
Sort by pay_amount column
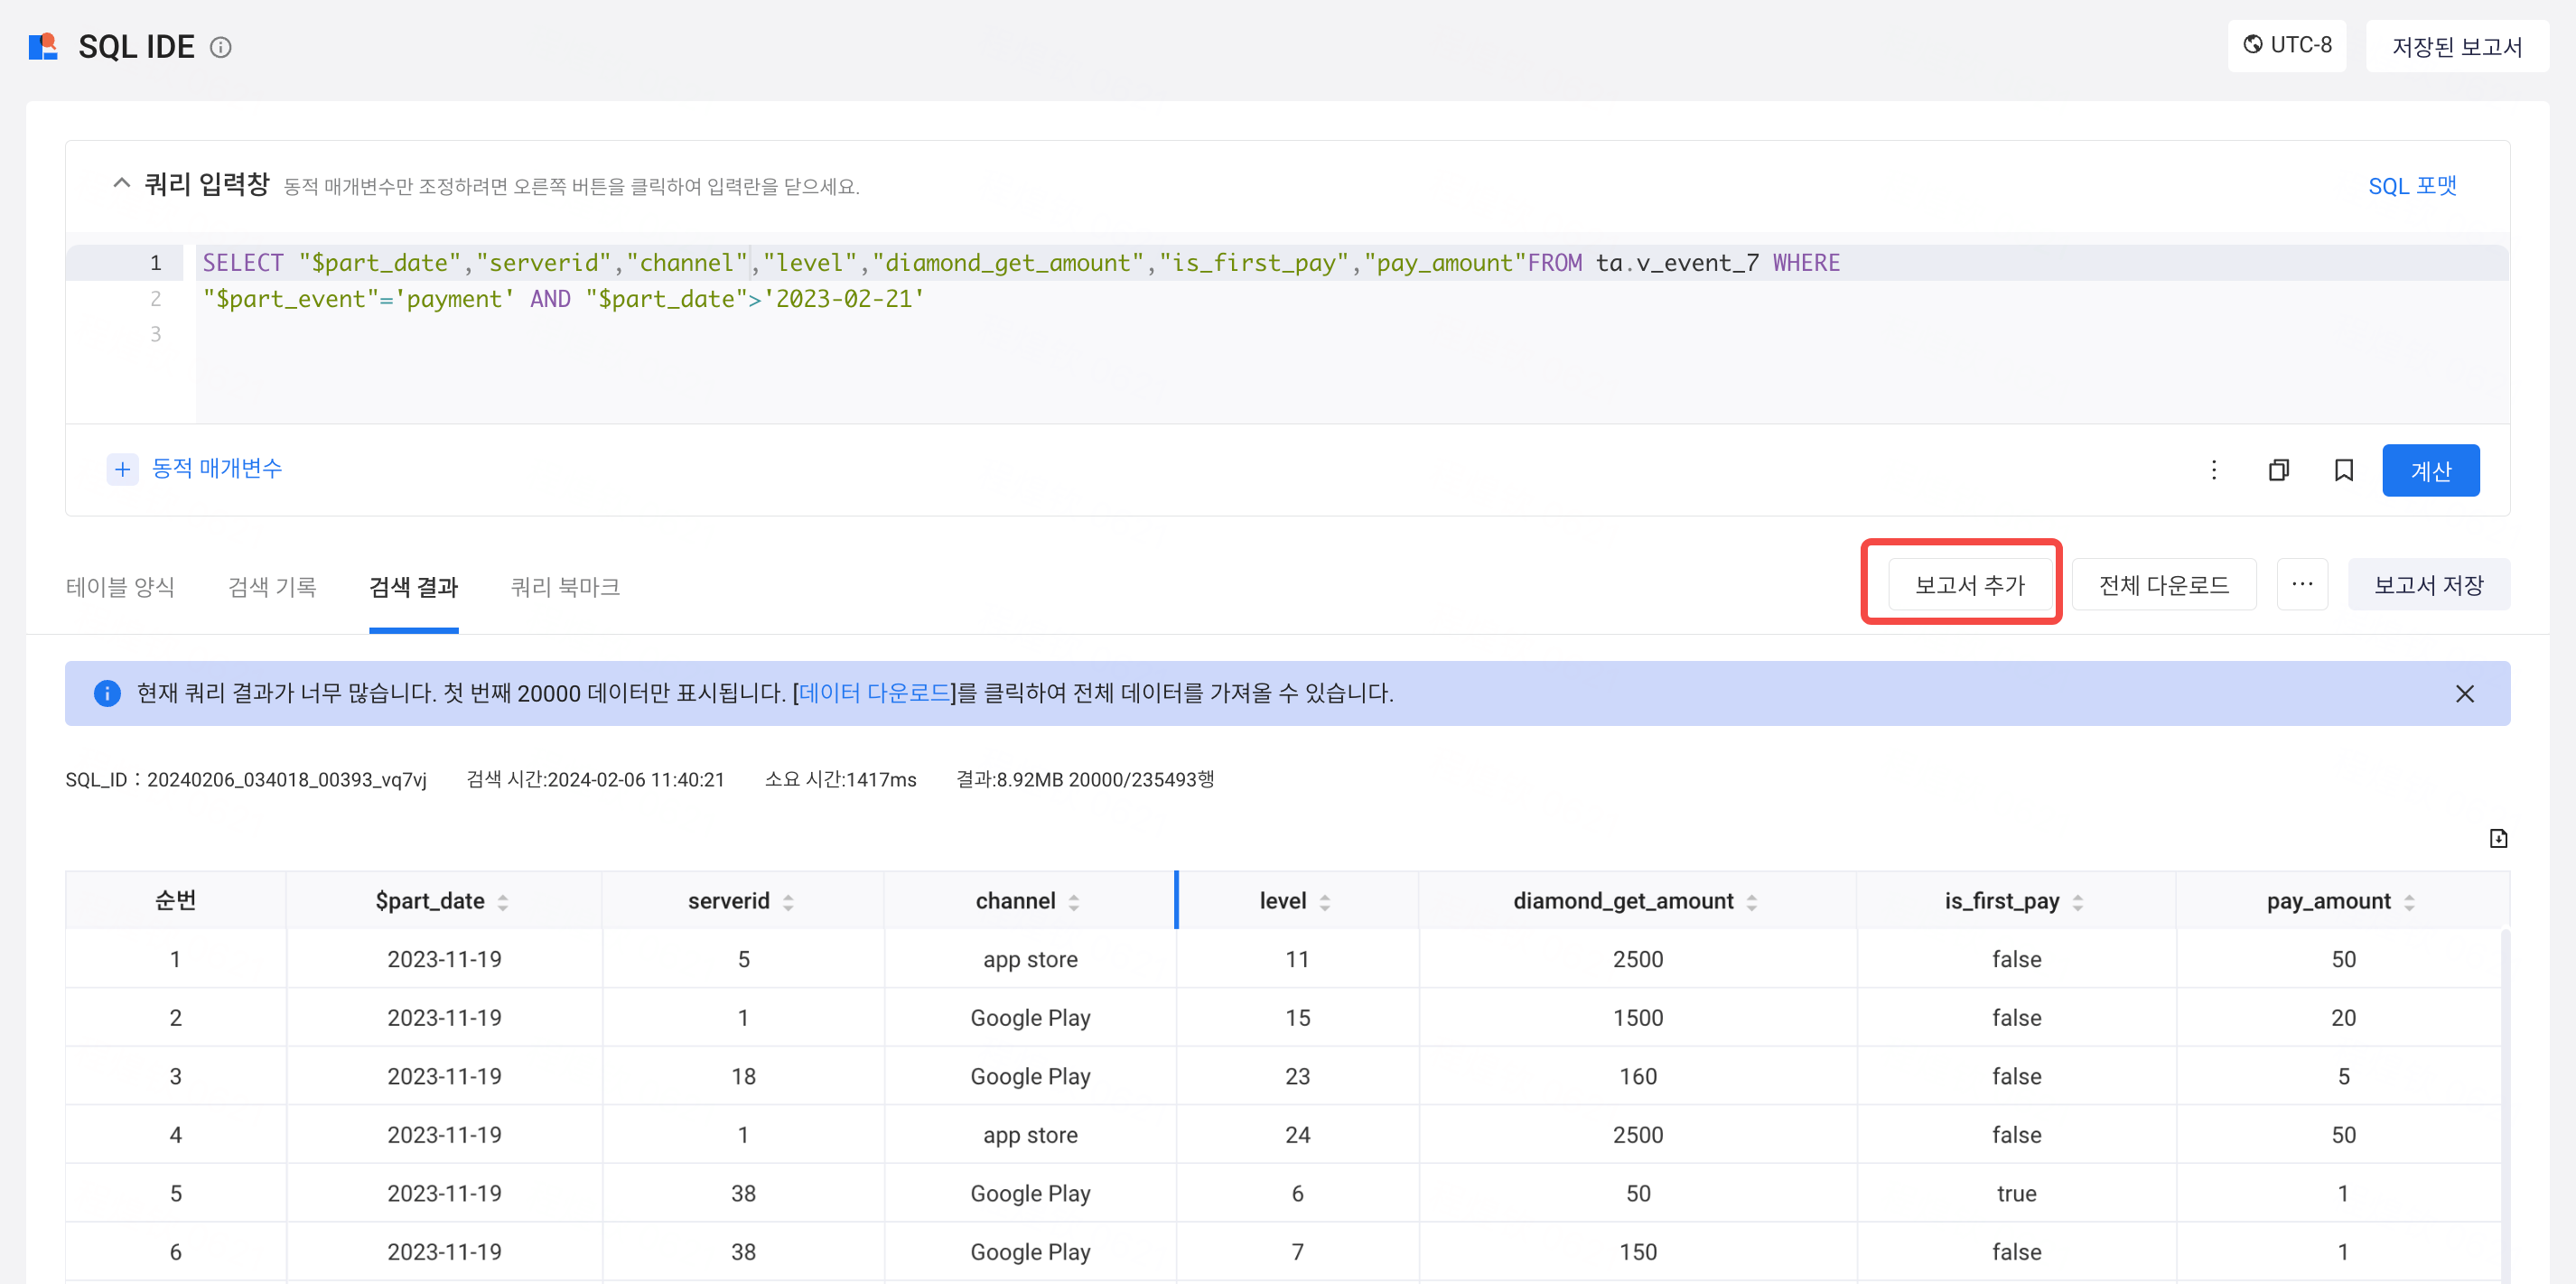[2409, 902]
